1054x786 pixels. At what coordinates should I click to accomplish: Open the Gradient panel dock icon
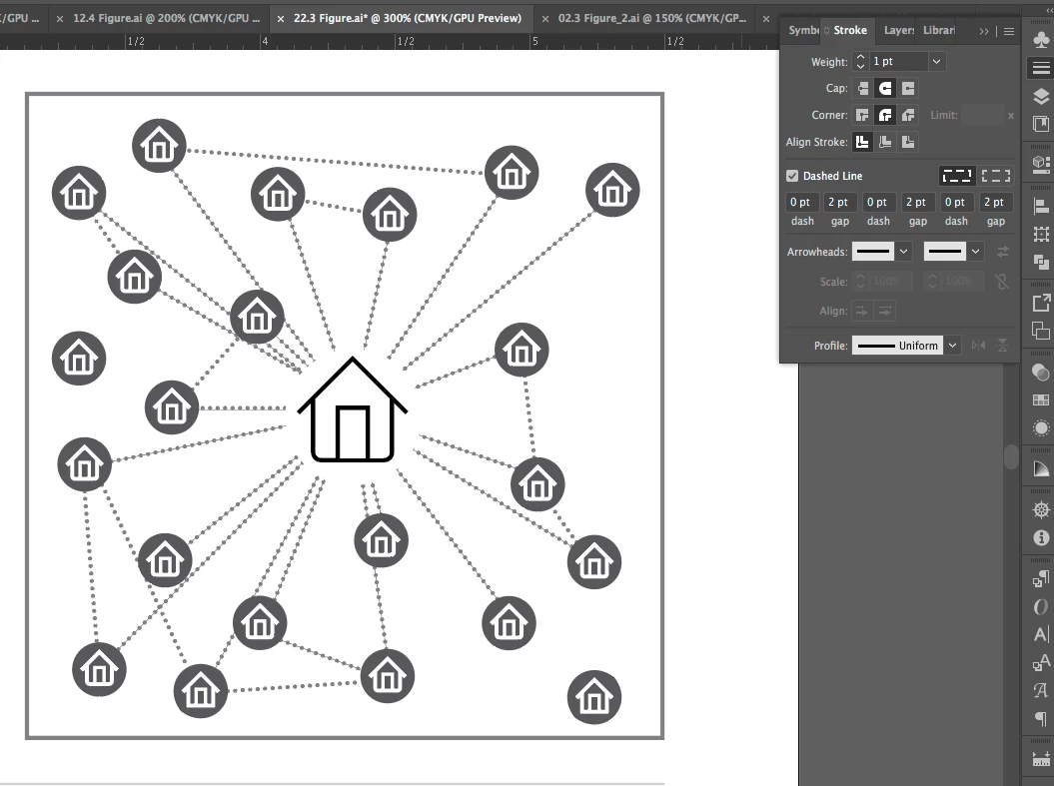[1041, 469]
